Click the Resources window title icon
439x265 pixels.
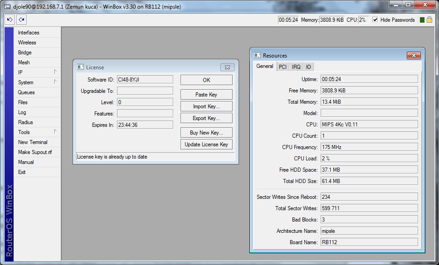257,55
